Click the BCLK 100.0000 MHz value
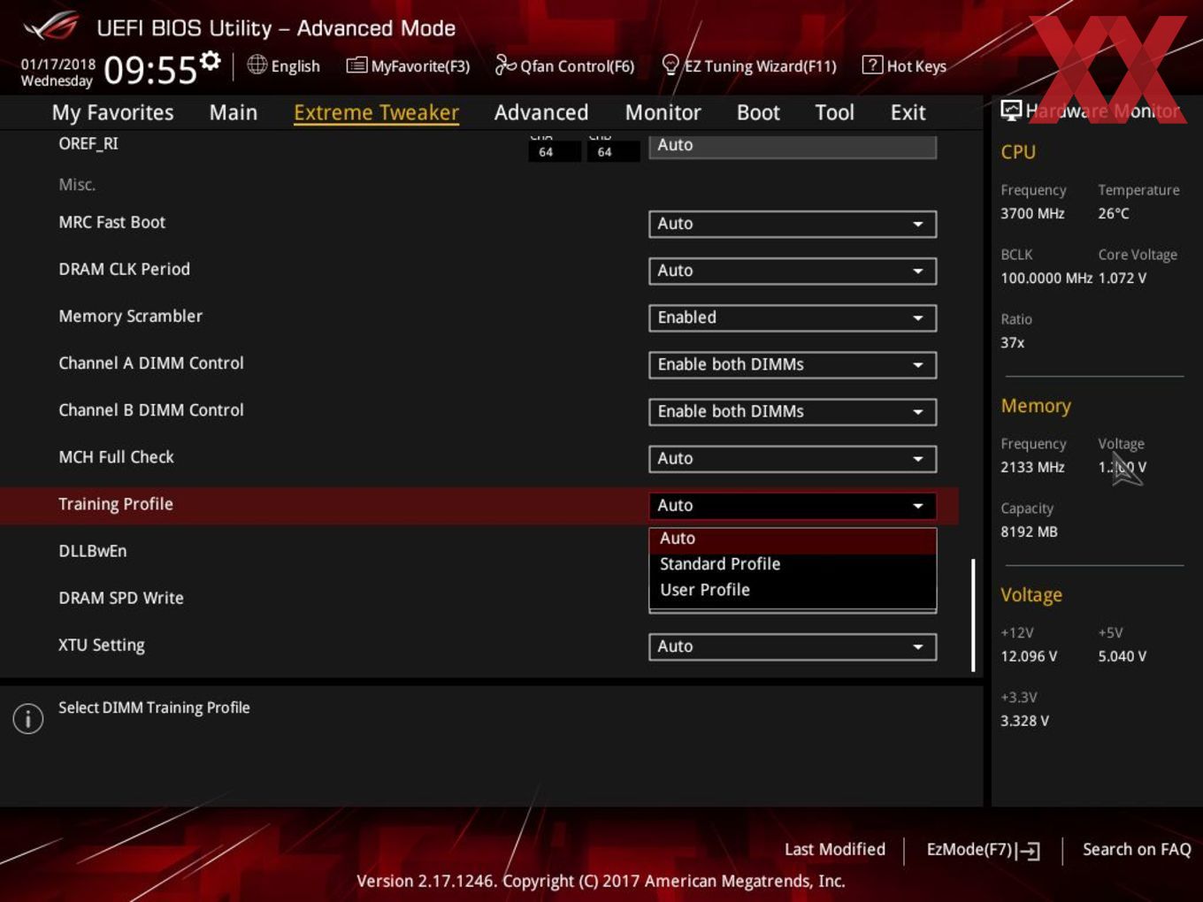Screen dimensions: 1203x902 click(x=1046, y=278)
